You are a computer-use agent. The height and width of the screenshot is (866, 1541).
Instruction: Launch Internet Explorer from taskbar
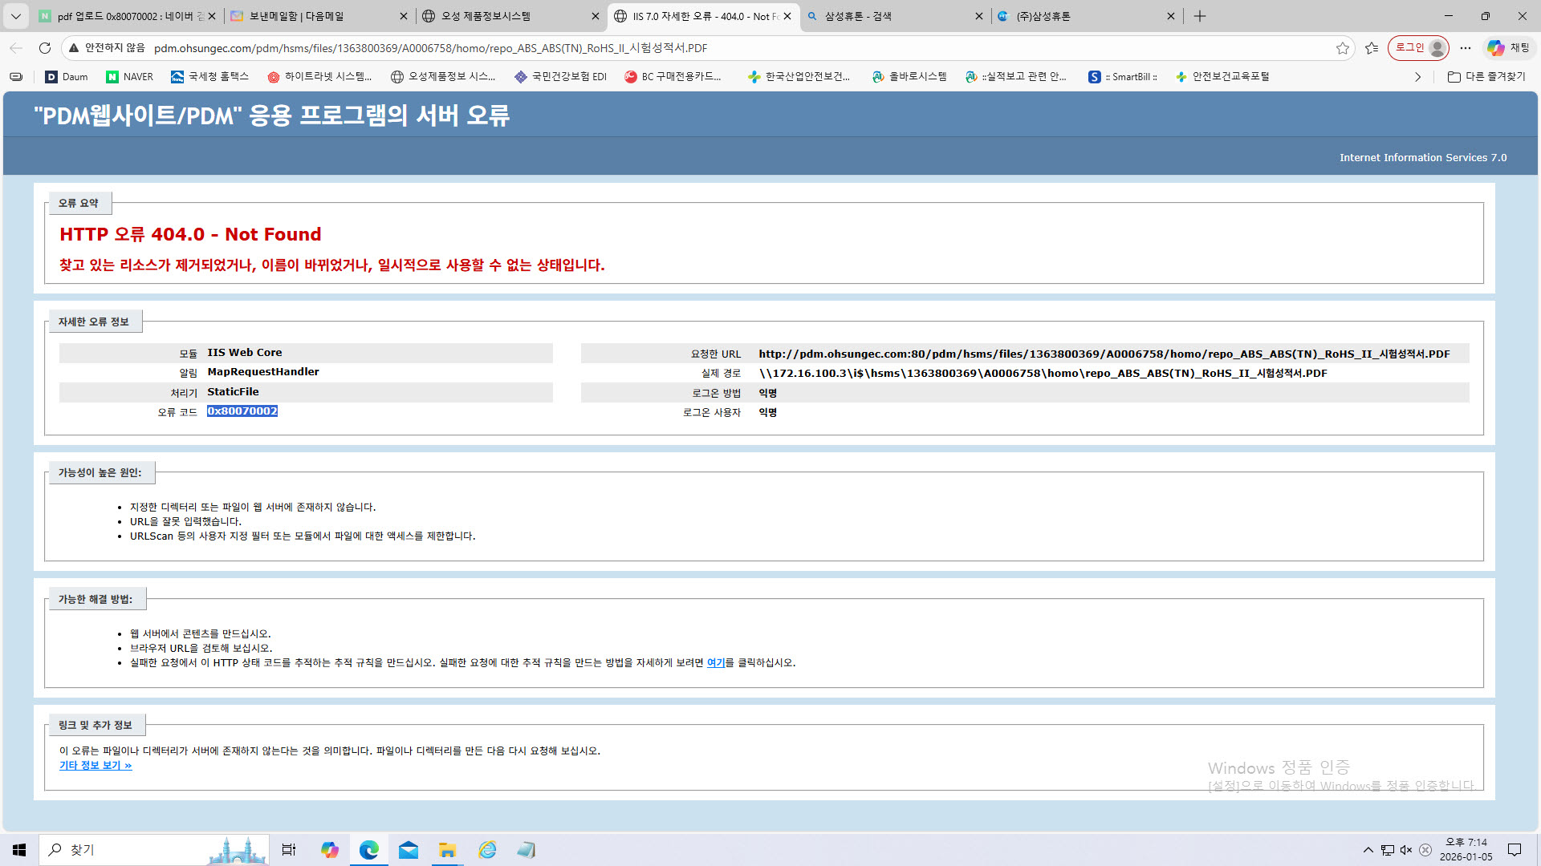pos(487,850)
